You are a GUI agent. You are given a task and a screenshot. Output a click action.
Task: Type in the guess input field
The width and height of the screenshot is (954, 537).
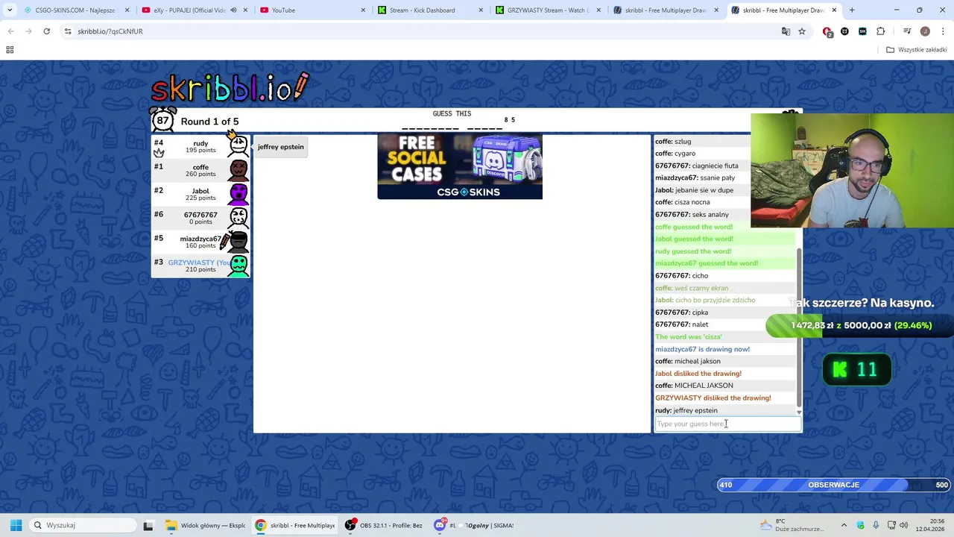point(727,424)
